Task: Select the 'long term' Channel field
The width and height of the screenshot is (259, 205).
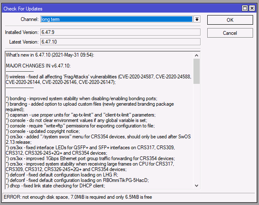Action: [x=116, y=19]
